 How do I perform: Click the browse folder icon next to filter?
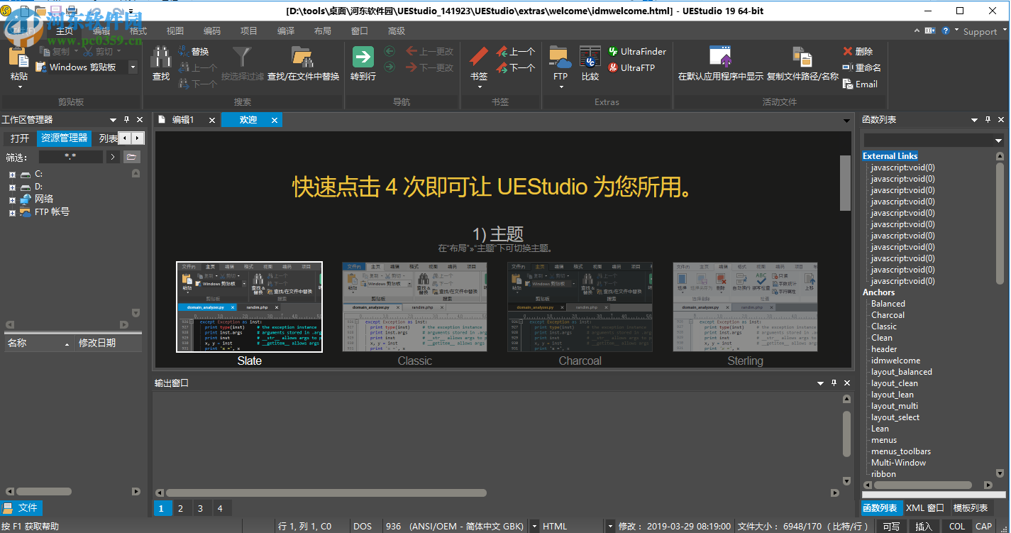coord(132,157)
